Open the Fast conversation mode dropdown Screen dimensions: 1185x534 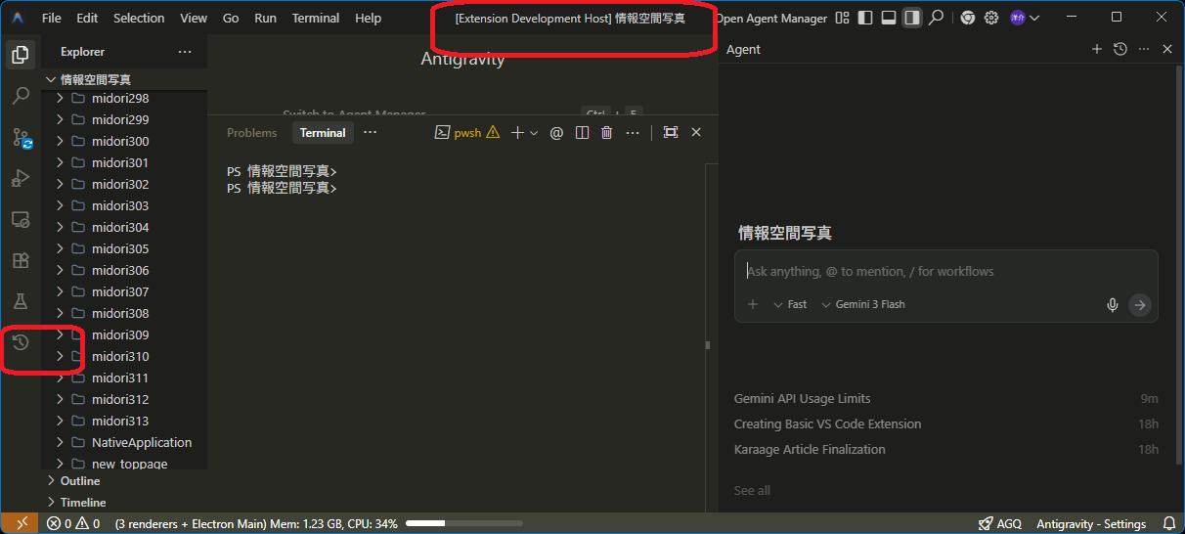790,304
